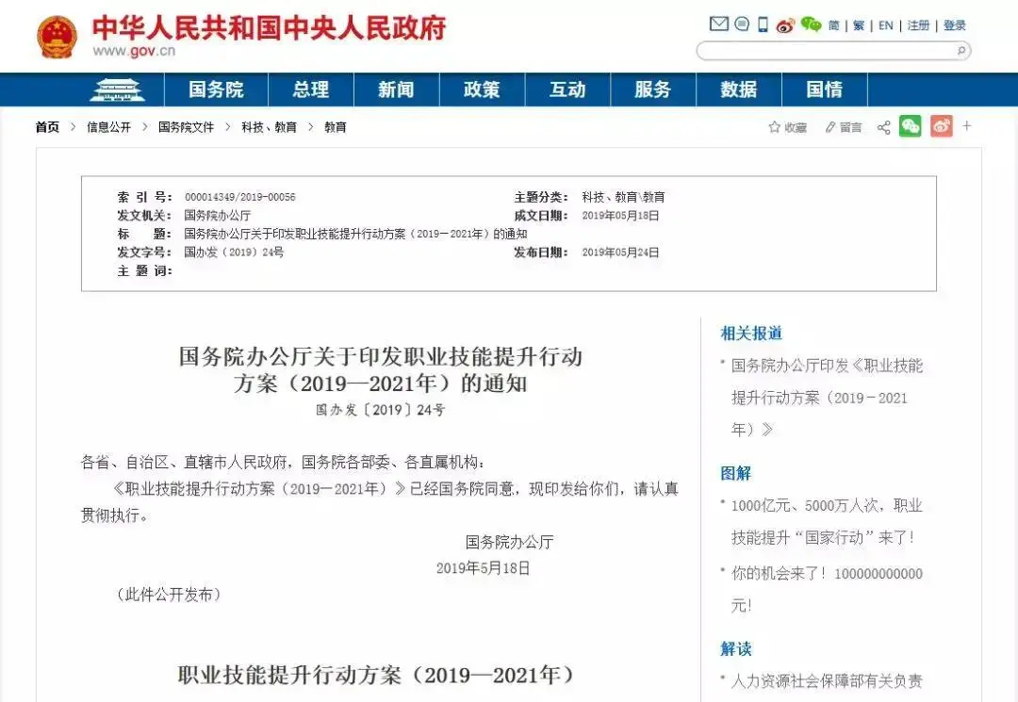Switch language to EN

tap(885, 25)
